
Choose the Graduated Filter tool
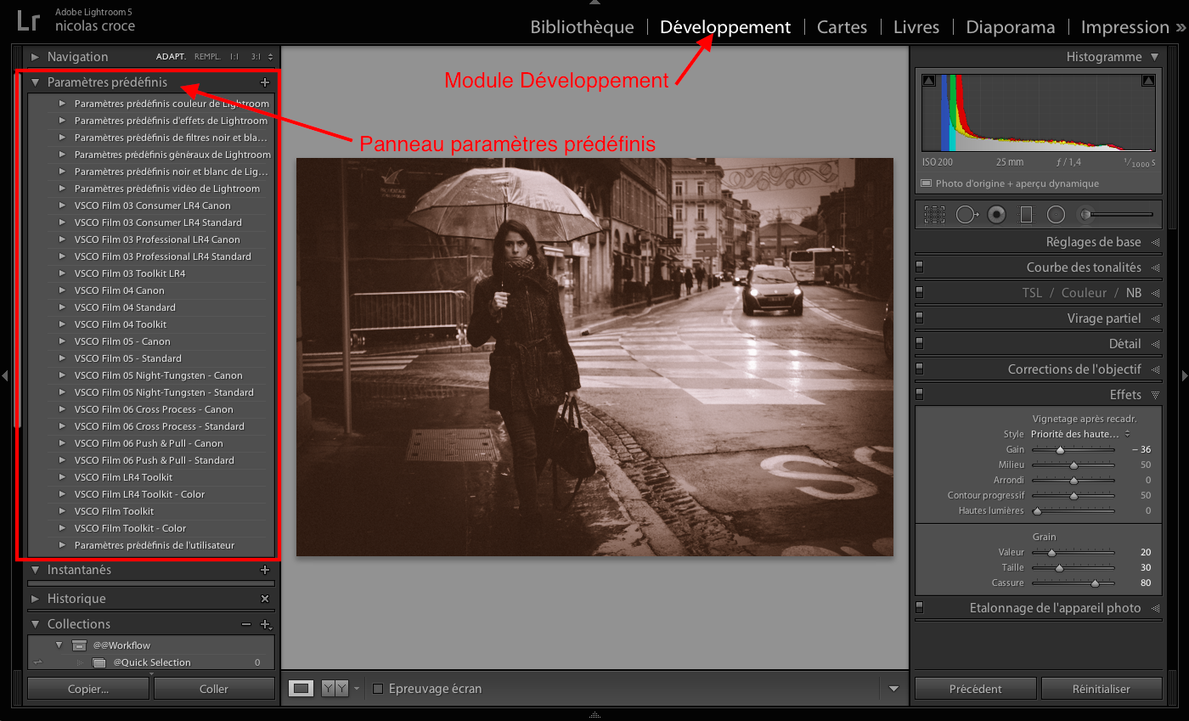[x=1026, y=215]
